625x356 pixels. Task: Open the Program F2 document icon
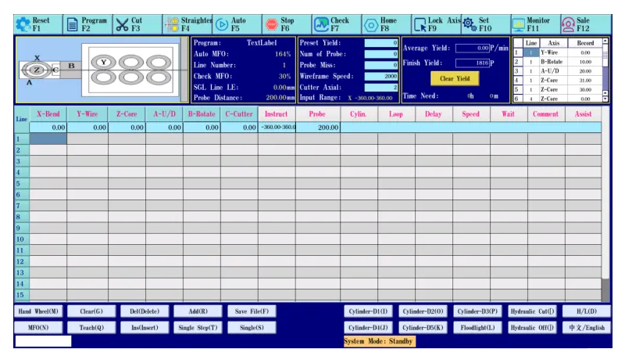click(x=72, y=25)
